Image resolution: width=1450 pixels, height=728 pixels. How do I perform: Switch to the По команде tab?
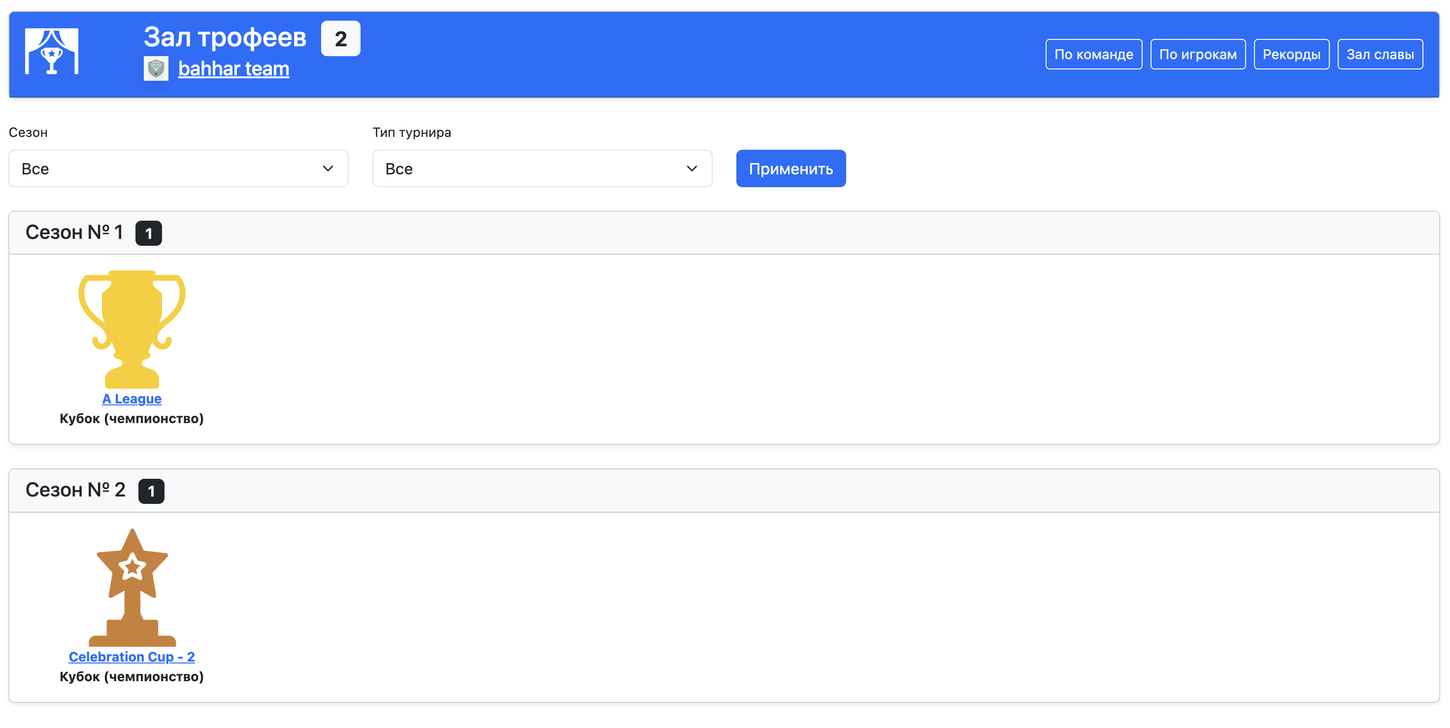point(1093,54)
